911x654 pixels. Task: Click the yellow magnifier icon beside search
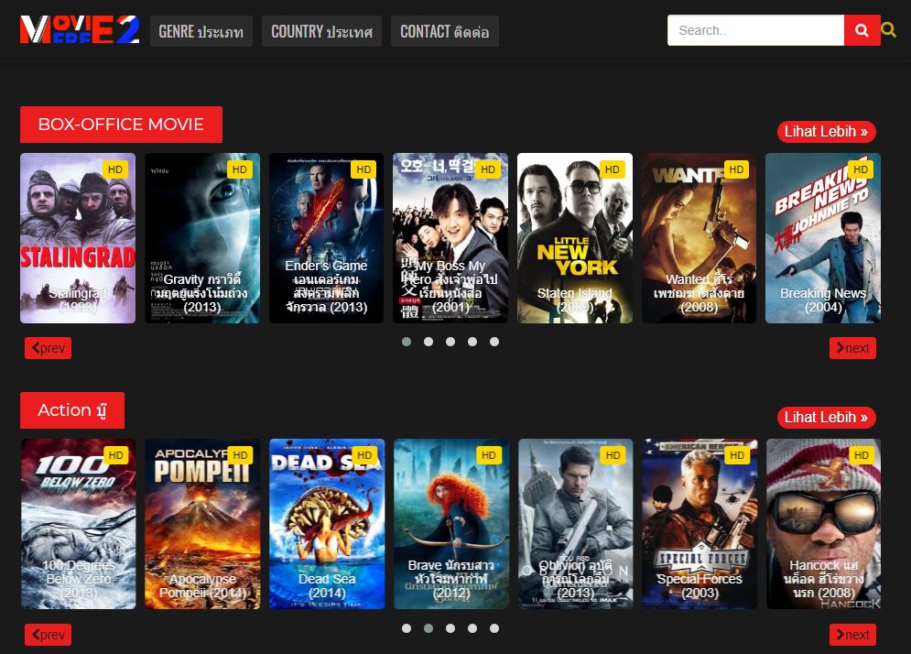pyautogui.click(x=888, y=29)
